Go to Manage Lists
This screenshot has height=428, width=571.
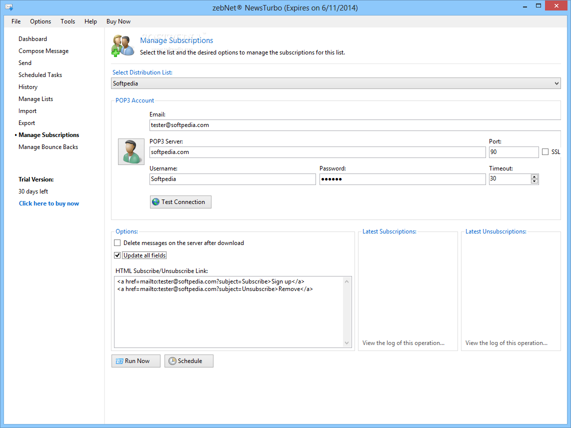point(35,99)
